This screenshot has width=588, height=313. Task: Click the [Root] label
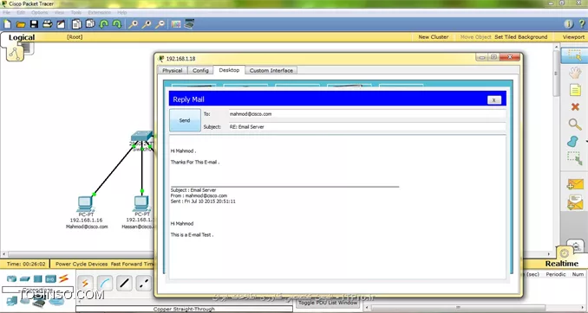point(75,37)
